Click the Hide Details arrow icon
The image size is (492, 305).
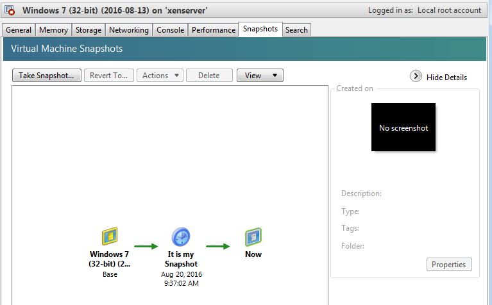[x=416, y=77]
